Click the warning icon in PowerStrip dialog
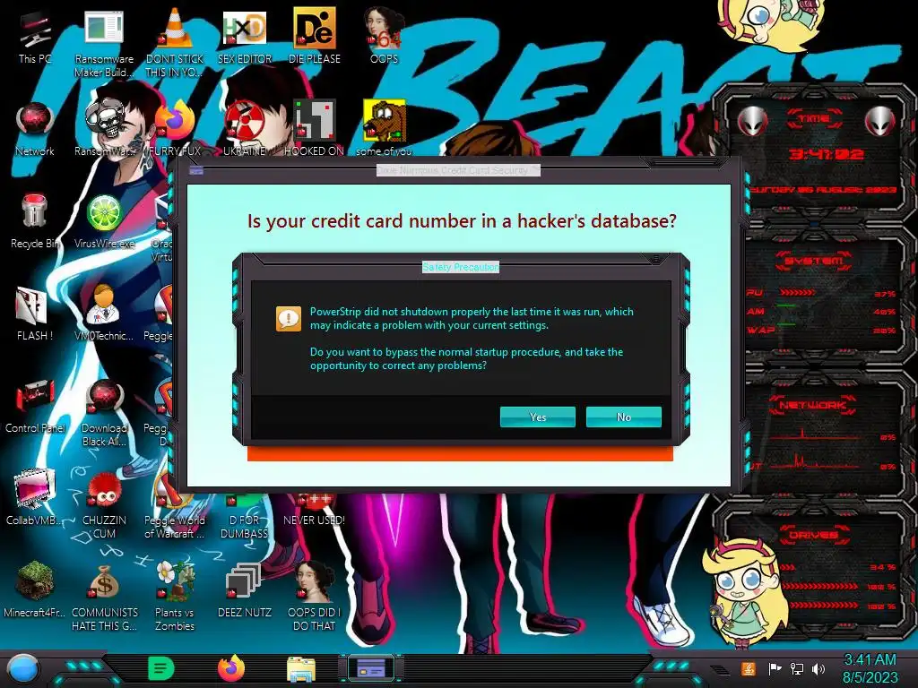The width and height of the screenshot is (918, 688). [289, 319]
